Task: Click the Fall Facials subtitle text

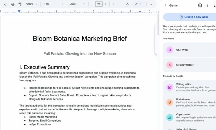Action: tap(80, 54)
